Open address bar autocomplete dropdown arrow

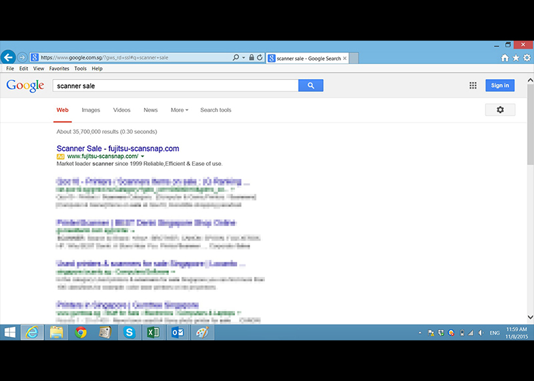pyautogui.click(x=244, y=58)
